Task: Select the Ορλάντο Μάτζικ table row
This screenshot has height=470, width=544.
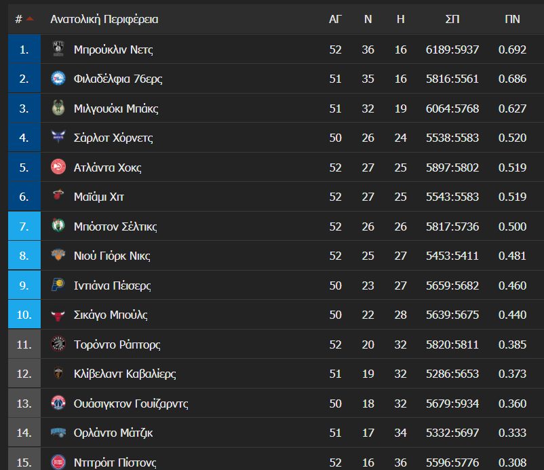Action: [x=276, y=433]
